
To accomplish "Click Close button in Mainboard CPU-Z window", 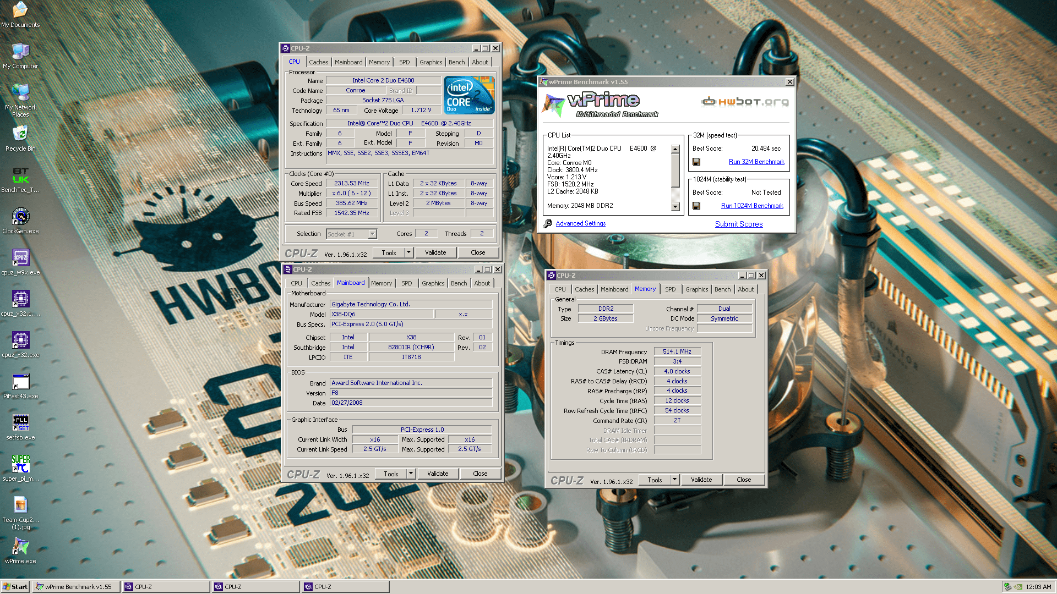I will (480, 474).
